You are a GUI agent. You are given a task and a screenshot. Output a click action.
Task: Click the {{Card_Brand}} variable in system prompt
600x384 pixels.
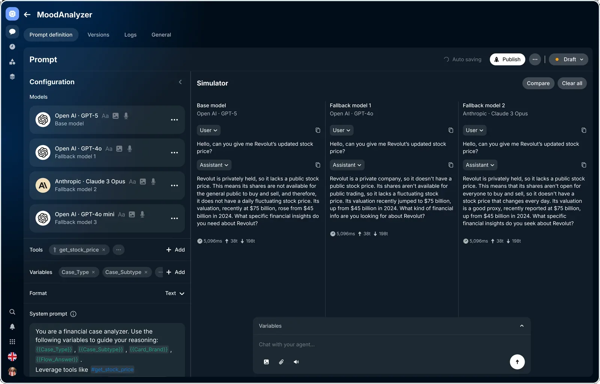point(149,349)
